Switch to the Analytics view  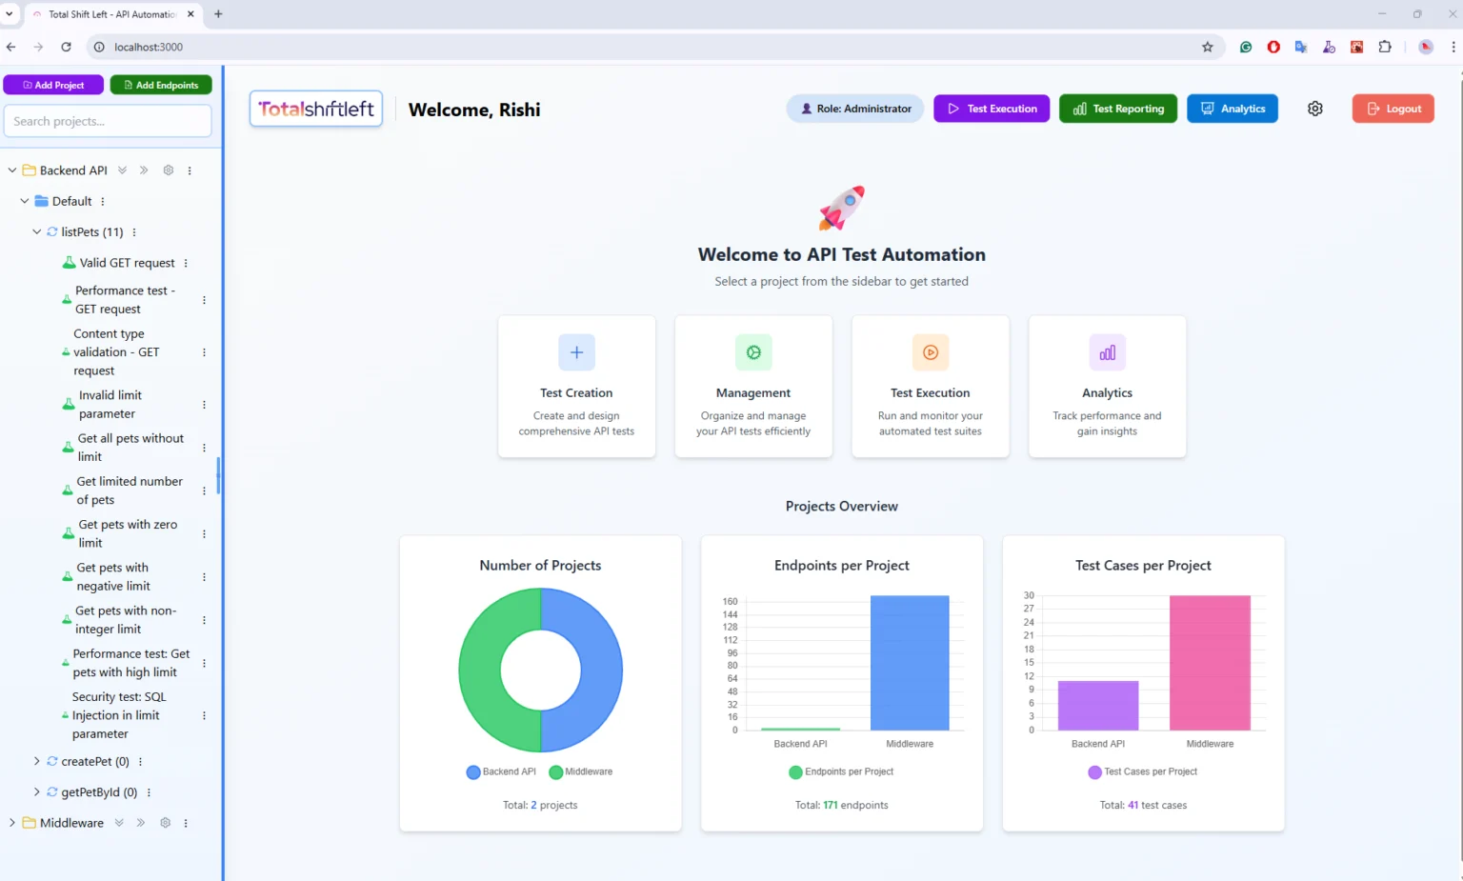(x=1233, y=109)
